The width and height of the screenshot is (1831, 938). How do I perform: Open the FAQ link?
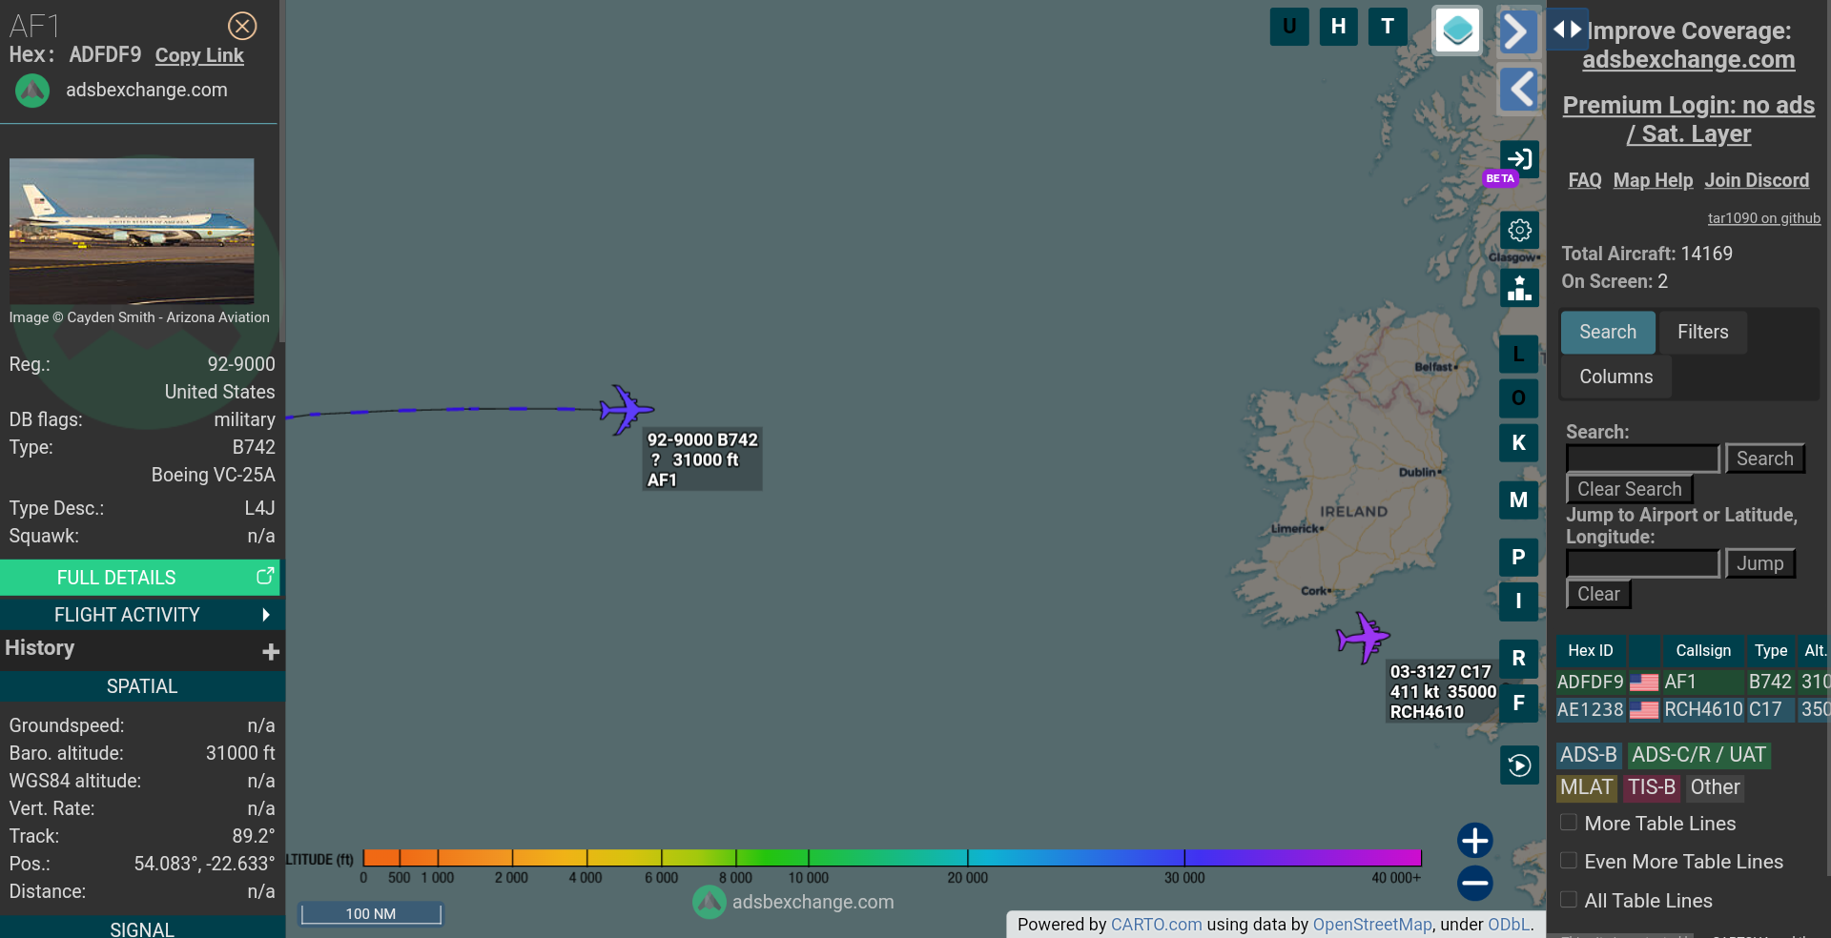(x=1584, y=180)
